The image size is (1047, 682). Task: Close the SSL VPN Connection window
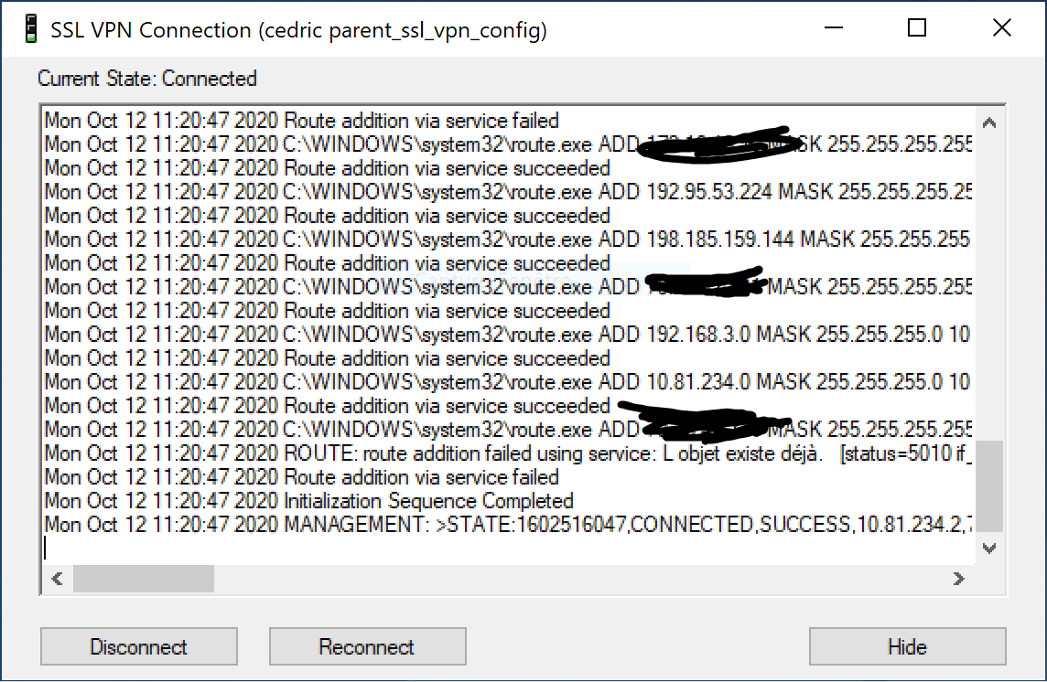click(x=1001, y=28)
